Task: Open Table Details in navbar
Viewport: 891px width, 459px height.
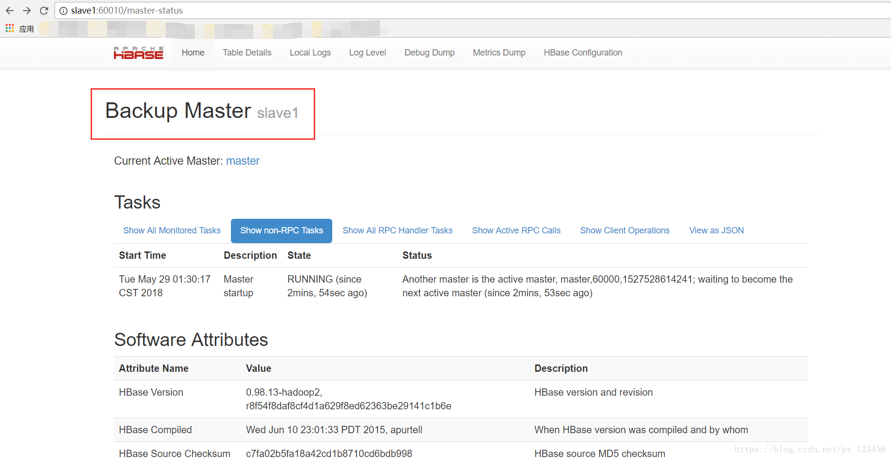Action: coord(247,53)
